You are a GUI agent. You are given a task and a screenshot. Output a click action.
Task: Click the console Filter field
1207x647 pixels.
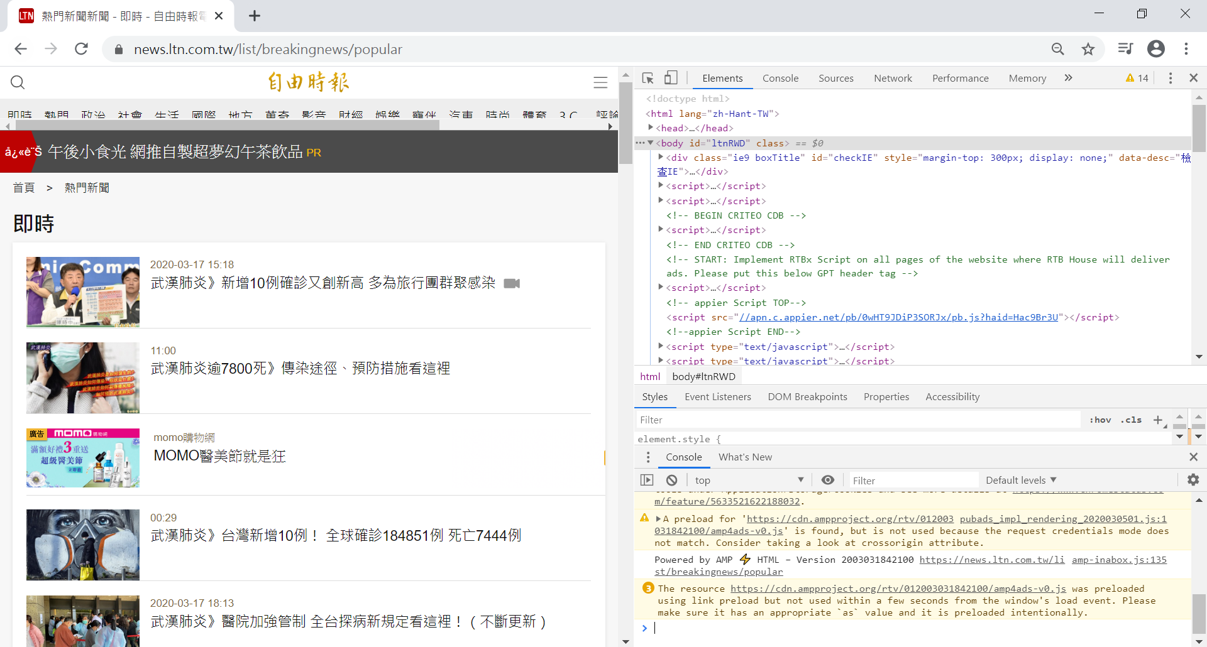click(913, 480)
